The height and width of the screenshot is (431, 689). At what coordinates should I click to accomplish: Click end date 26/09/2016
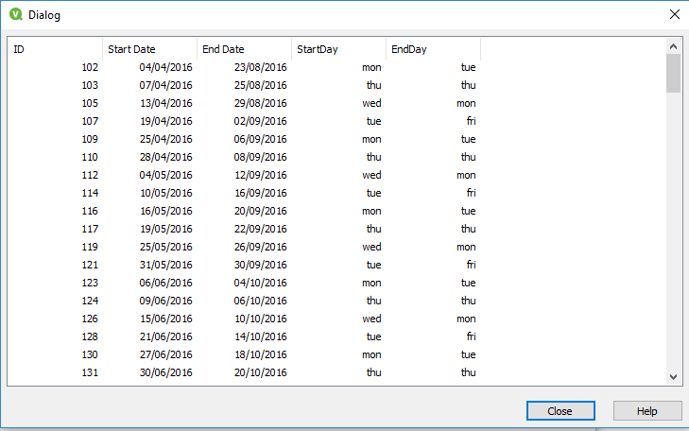(x=261, y=247)
